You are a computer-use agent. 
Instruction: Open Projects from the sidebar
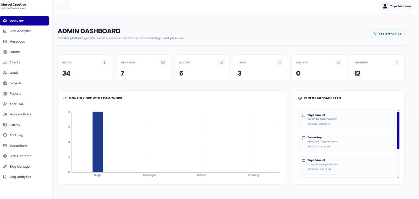[25, 83]
